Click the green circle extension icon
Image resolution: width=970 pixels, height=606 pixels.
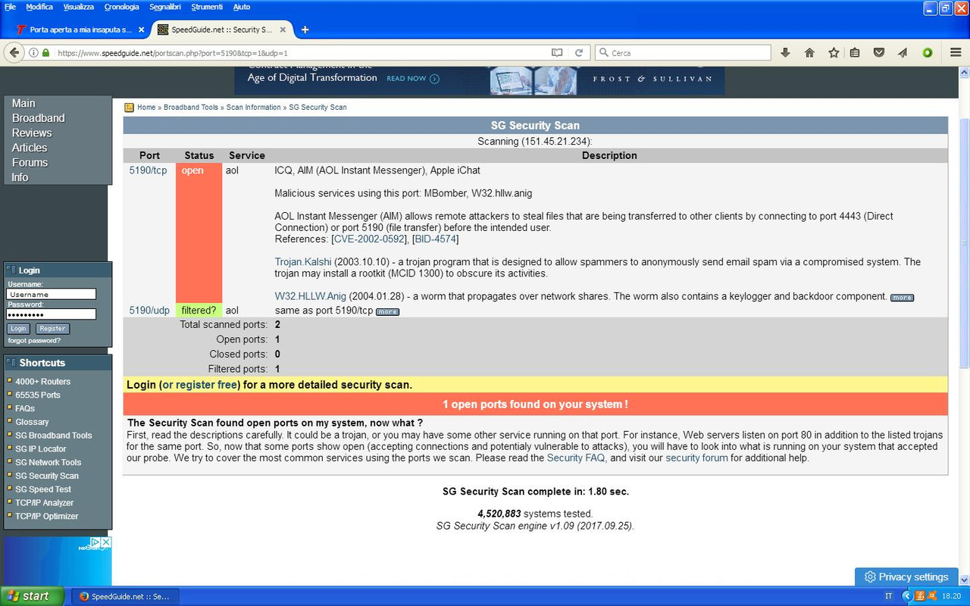point(928,53)
